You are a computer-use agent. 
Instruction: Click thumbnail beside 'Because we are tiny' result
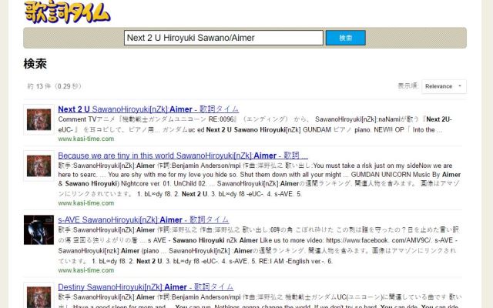(39, 166)
